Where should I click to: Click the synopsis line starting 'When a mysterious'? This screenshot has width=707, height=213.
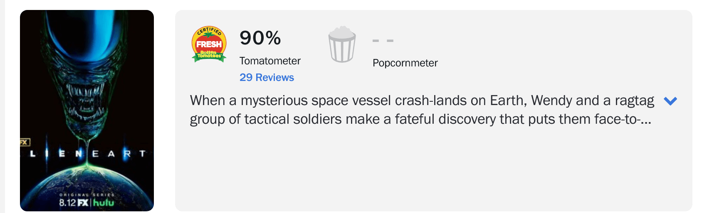pos(422,100)
